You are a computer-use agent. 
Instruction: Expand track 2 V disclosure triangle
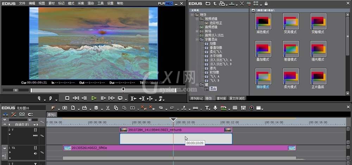(x=10, y=134)
